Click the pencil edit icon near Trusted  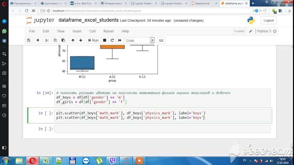(250, 31)
